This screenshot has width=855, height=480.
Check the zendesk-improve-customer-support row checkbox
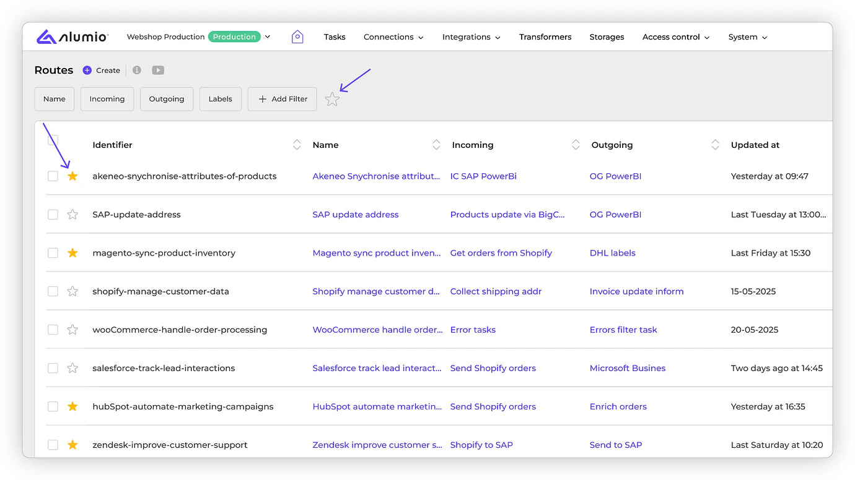[x=53, y=445]
